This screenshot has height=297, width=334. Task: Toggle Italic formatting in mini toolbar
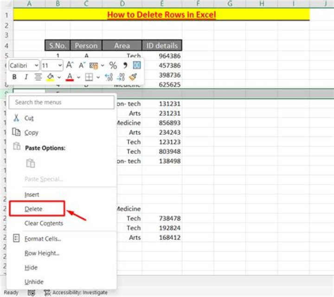[26, 77]
